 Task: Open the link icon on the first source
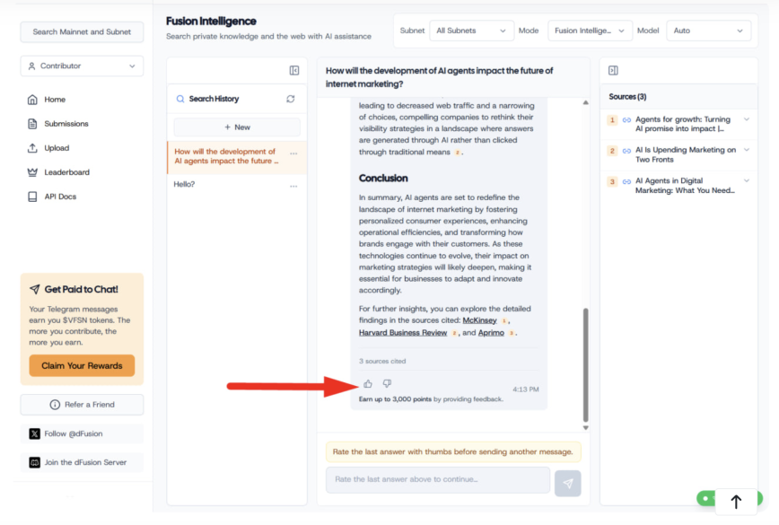tap(626, 118)
